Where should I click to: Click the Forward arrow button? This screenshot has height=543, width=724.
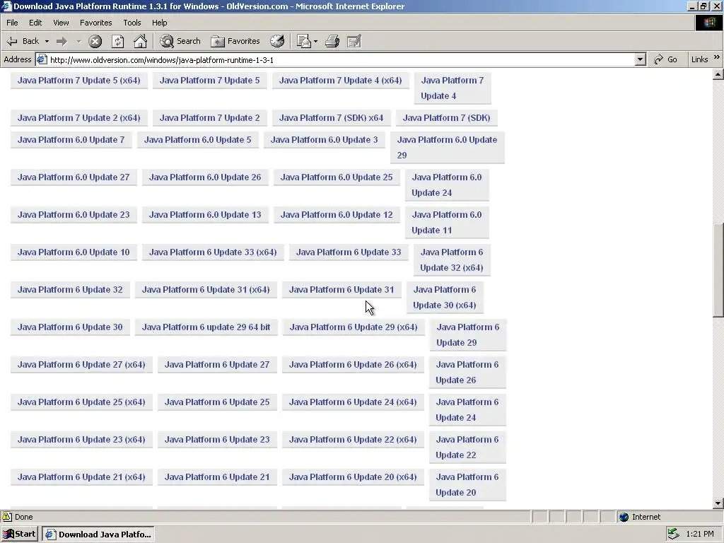62,42
